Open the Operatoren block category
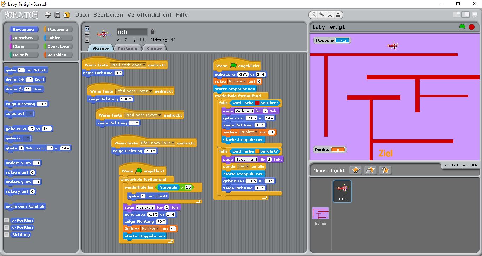The image size is (482, 256). click(x=58, y=46)
